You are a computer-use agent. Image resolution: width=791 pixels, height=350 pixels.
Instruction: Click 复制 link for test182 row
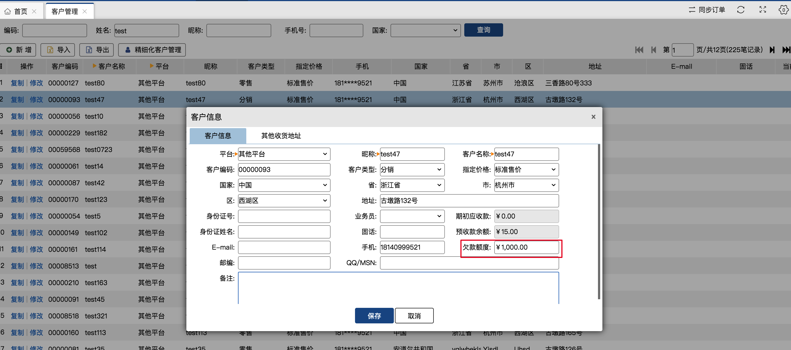17,133
